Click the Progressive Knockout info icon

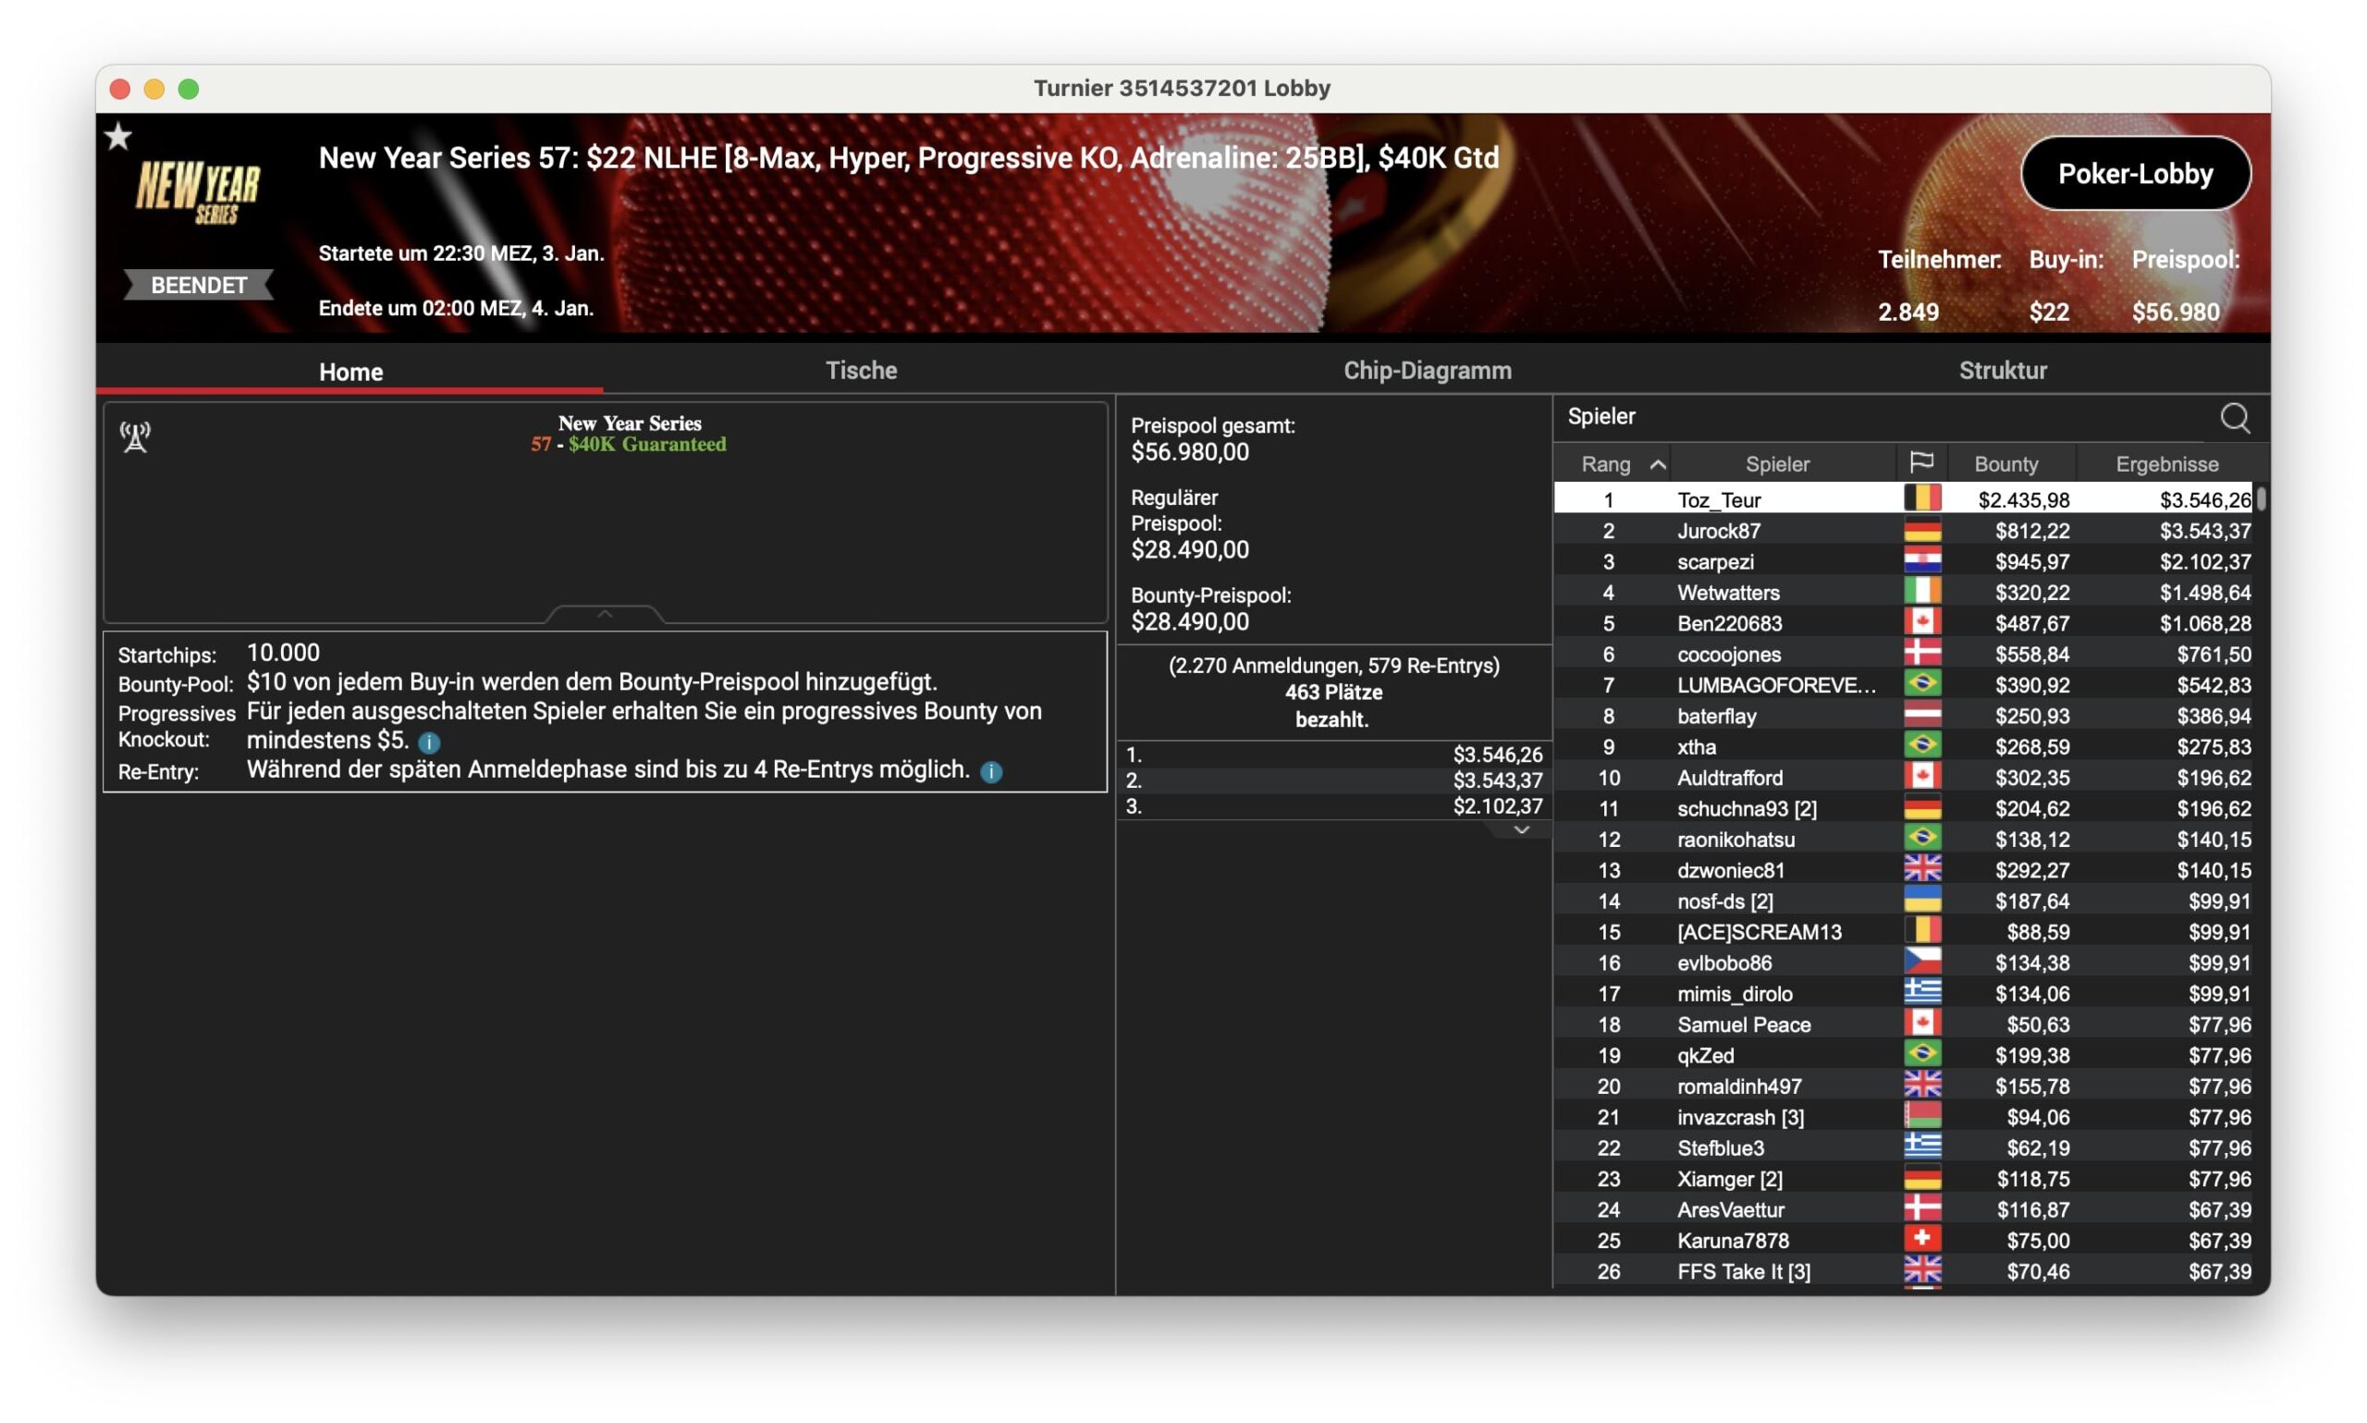coord(428,742)
